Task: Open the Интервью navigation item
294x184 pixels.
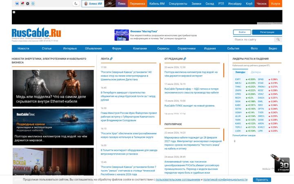Action: pos(70,48)
